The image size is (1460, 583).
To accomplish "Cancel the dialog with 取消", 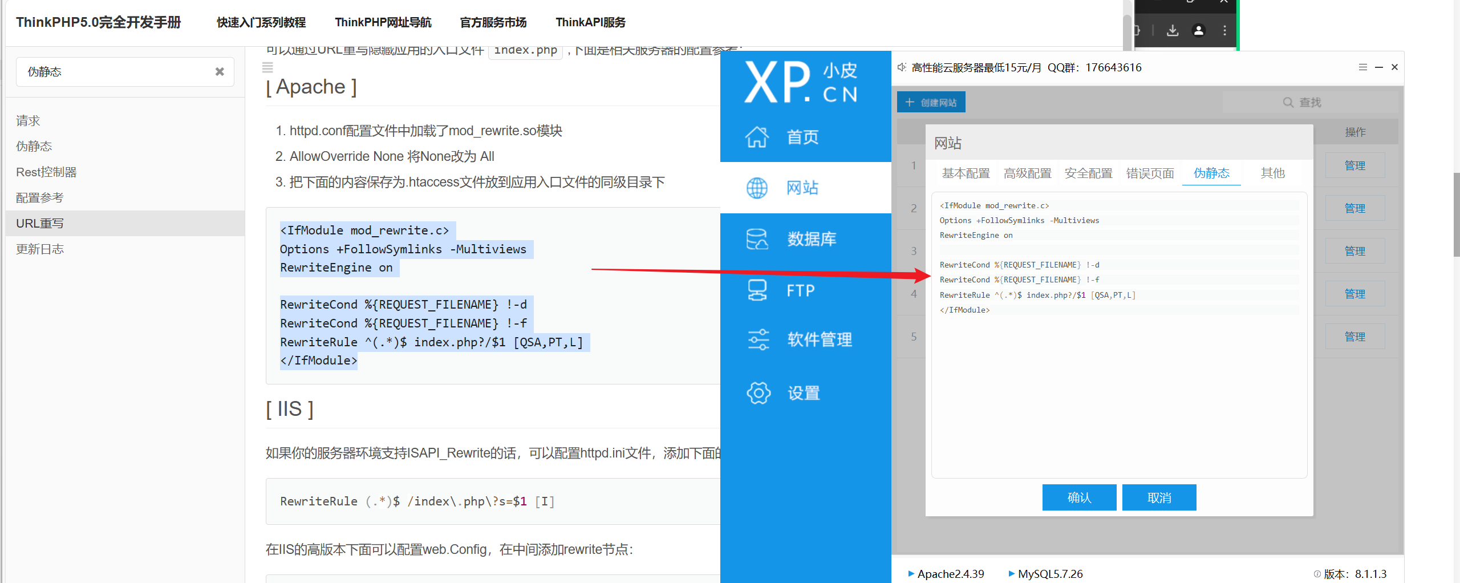I will [1159, 497].
